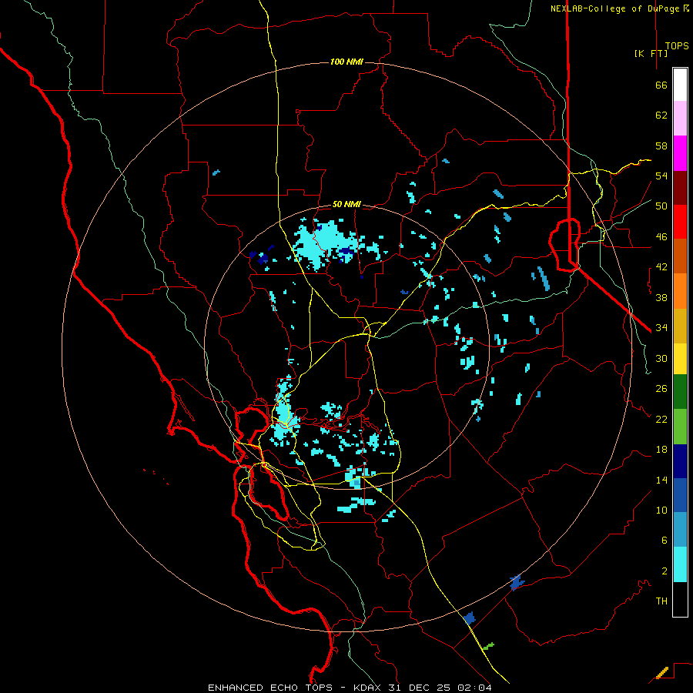Click the magenta 58 K FT legend swatch
This screenshot has height=693, width=693.
click(680, 153)
